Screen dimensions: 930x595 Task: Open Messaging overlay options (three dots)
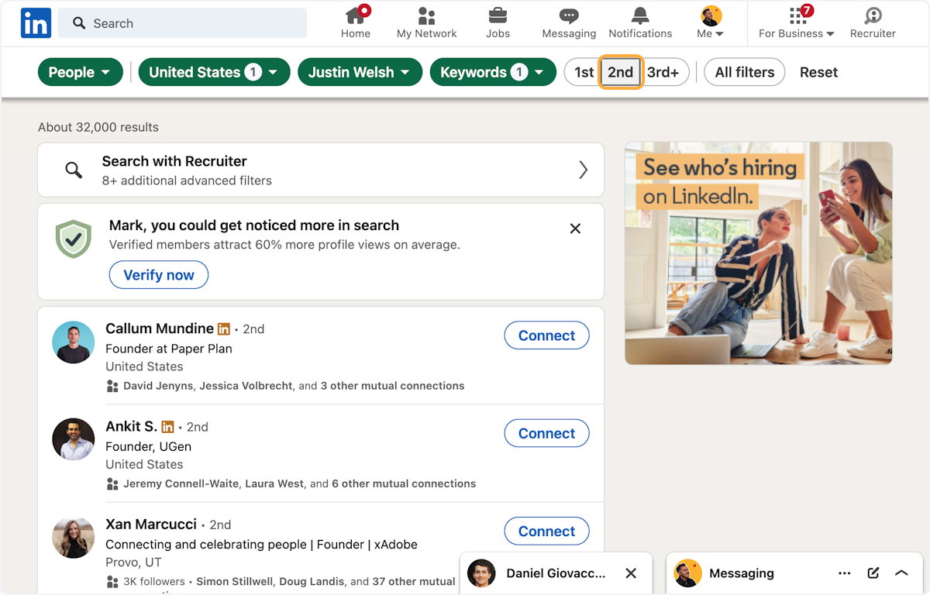click(844, 573)
